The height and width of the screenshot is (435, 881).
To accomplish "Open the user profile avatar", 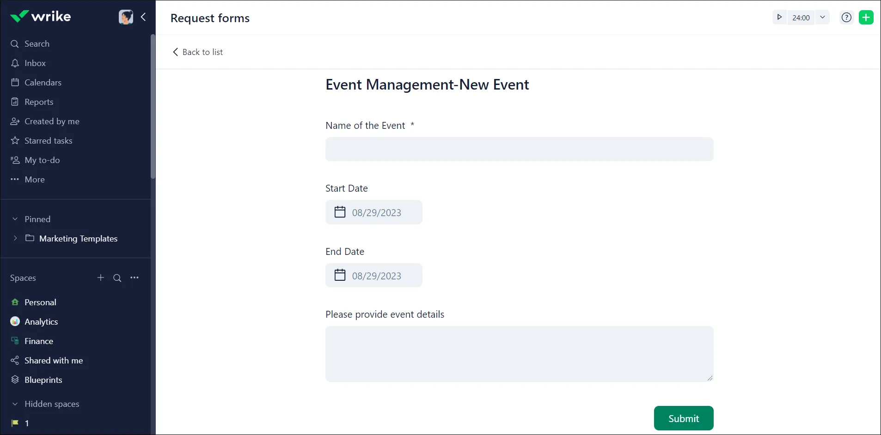I will 126,17.
